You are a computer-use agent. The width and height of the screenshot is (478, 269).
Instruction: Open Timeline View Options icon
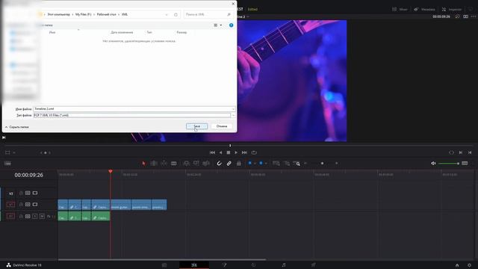(7, 164)
